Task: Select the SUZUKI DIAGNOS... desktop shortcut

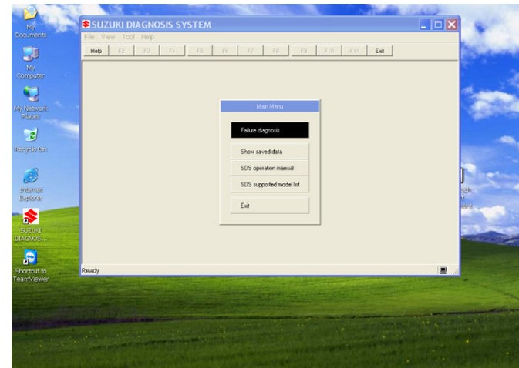Action: [30, 226]
